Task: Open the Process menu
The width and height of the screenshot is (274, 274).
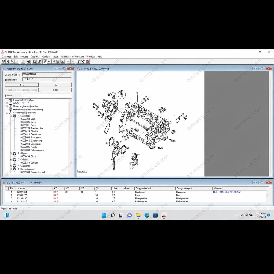Action: click(24, 56)
